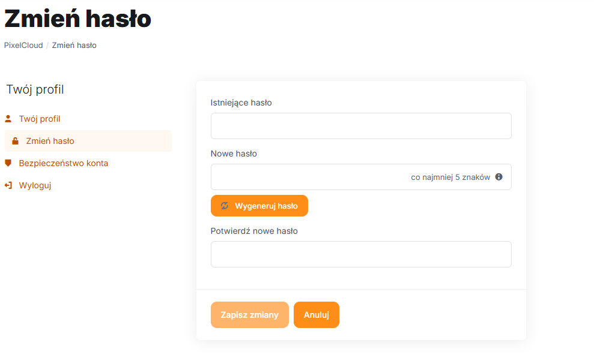Click the Zmień hasło breadcrumb item
Image resolution: width=594 pixels, height=355 pixels.
74,45
